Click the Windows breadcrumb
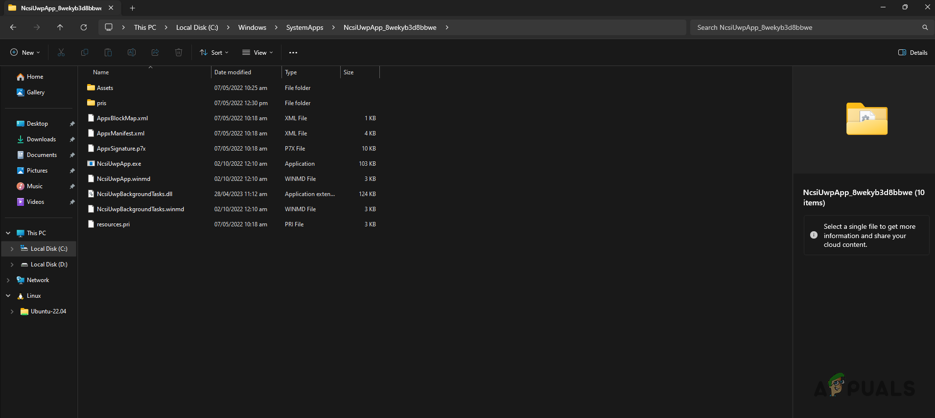Viewport: 935px width, 418px height. tap(252, 27)
